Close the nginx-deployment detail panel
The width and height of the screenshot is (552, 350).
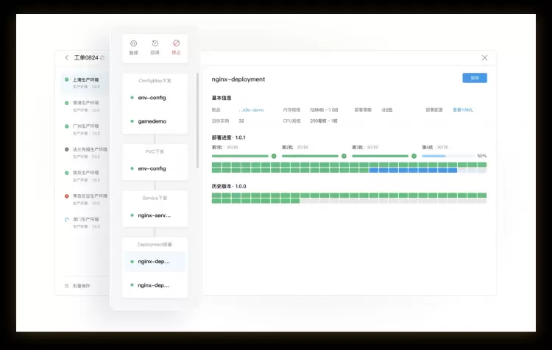pos(484,58)
